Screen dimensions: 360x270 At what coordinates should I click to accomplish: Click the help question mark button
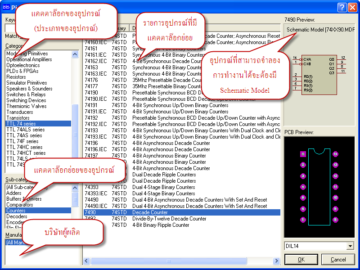click(x=342, y=6)
